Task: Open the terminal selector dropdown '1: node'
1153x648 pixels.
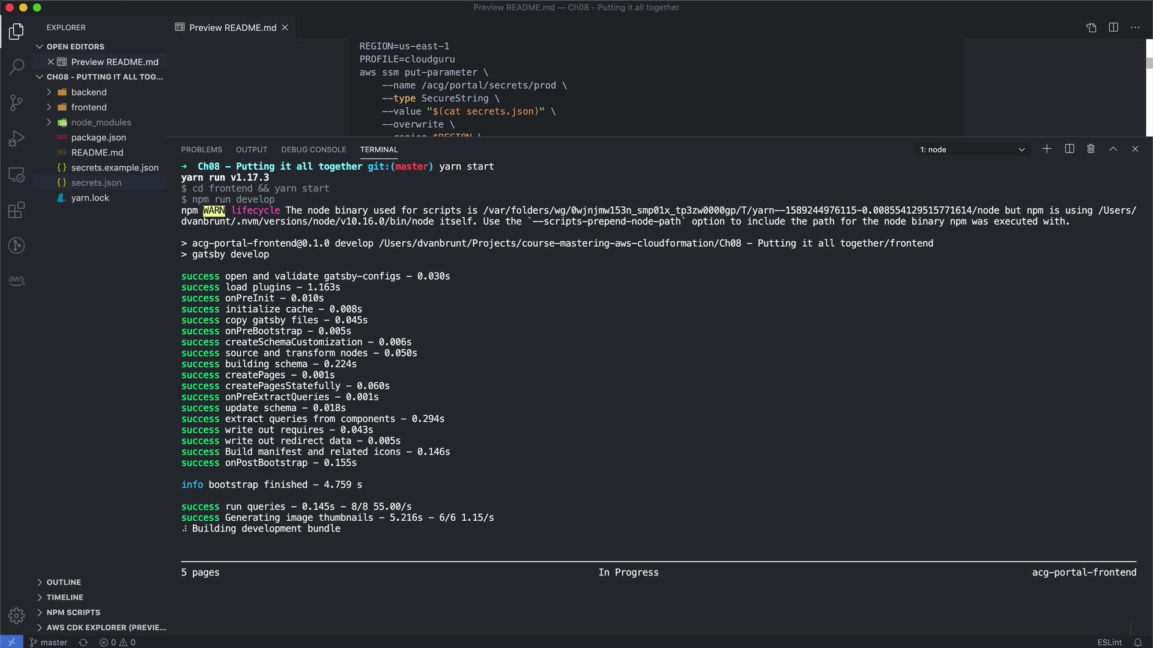Action: coord(972,149)
